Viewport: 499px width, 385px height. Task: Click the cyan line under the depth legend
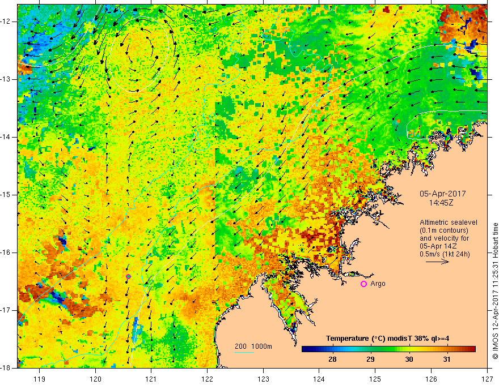click(x=244, y=352)
